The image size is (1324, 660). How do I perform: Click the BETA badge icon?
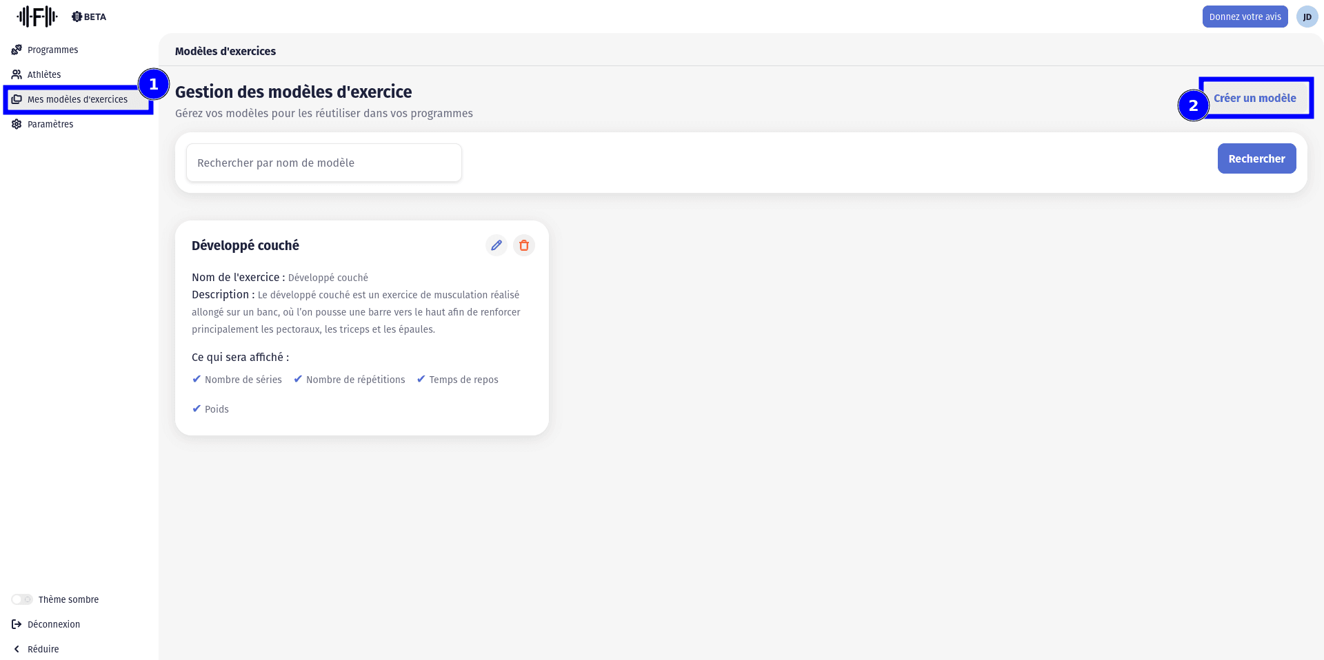pos(77,17)
